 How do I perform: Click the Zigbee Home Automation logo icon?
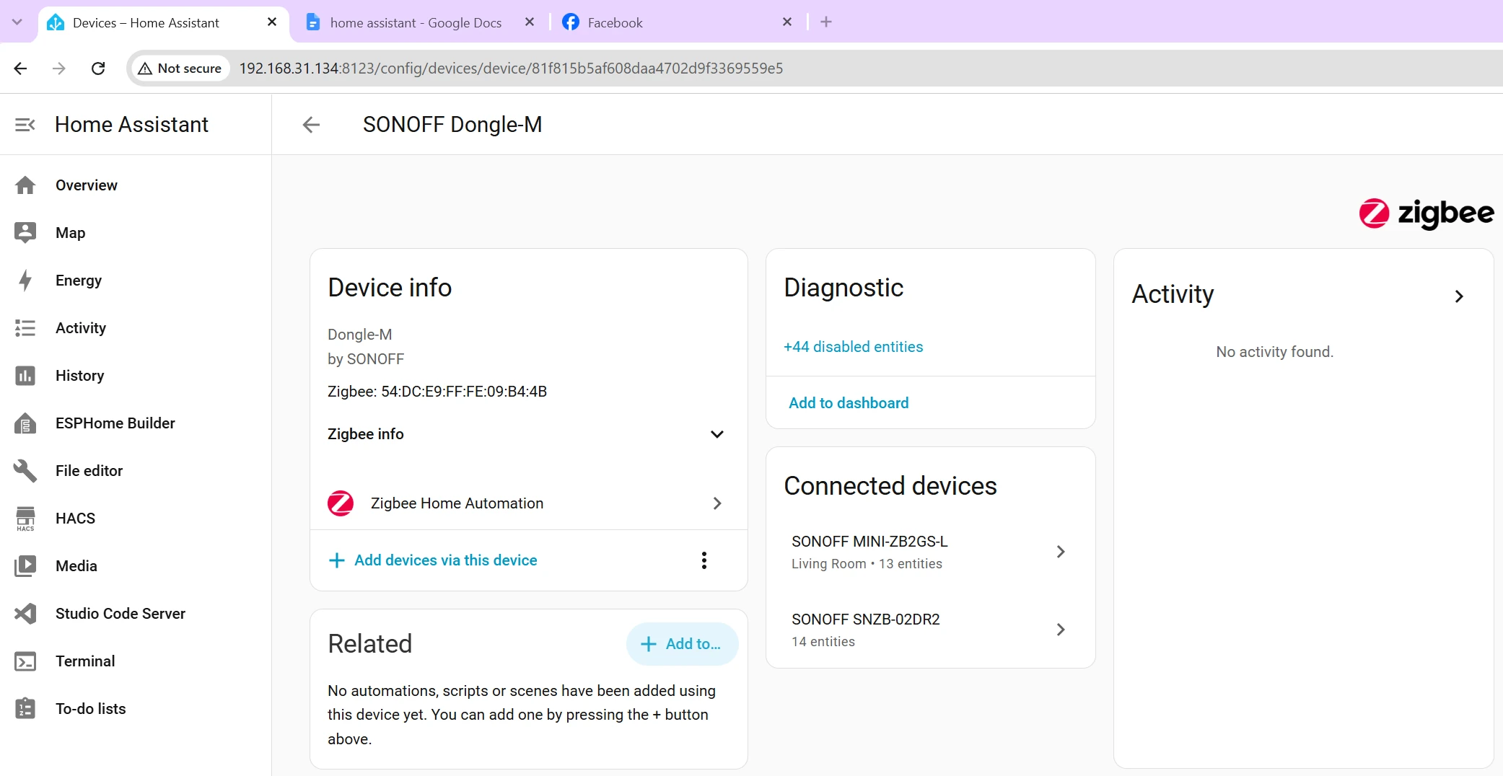(341, 503)
